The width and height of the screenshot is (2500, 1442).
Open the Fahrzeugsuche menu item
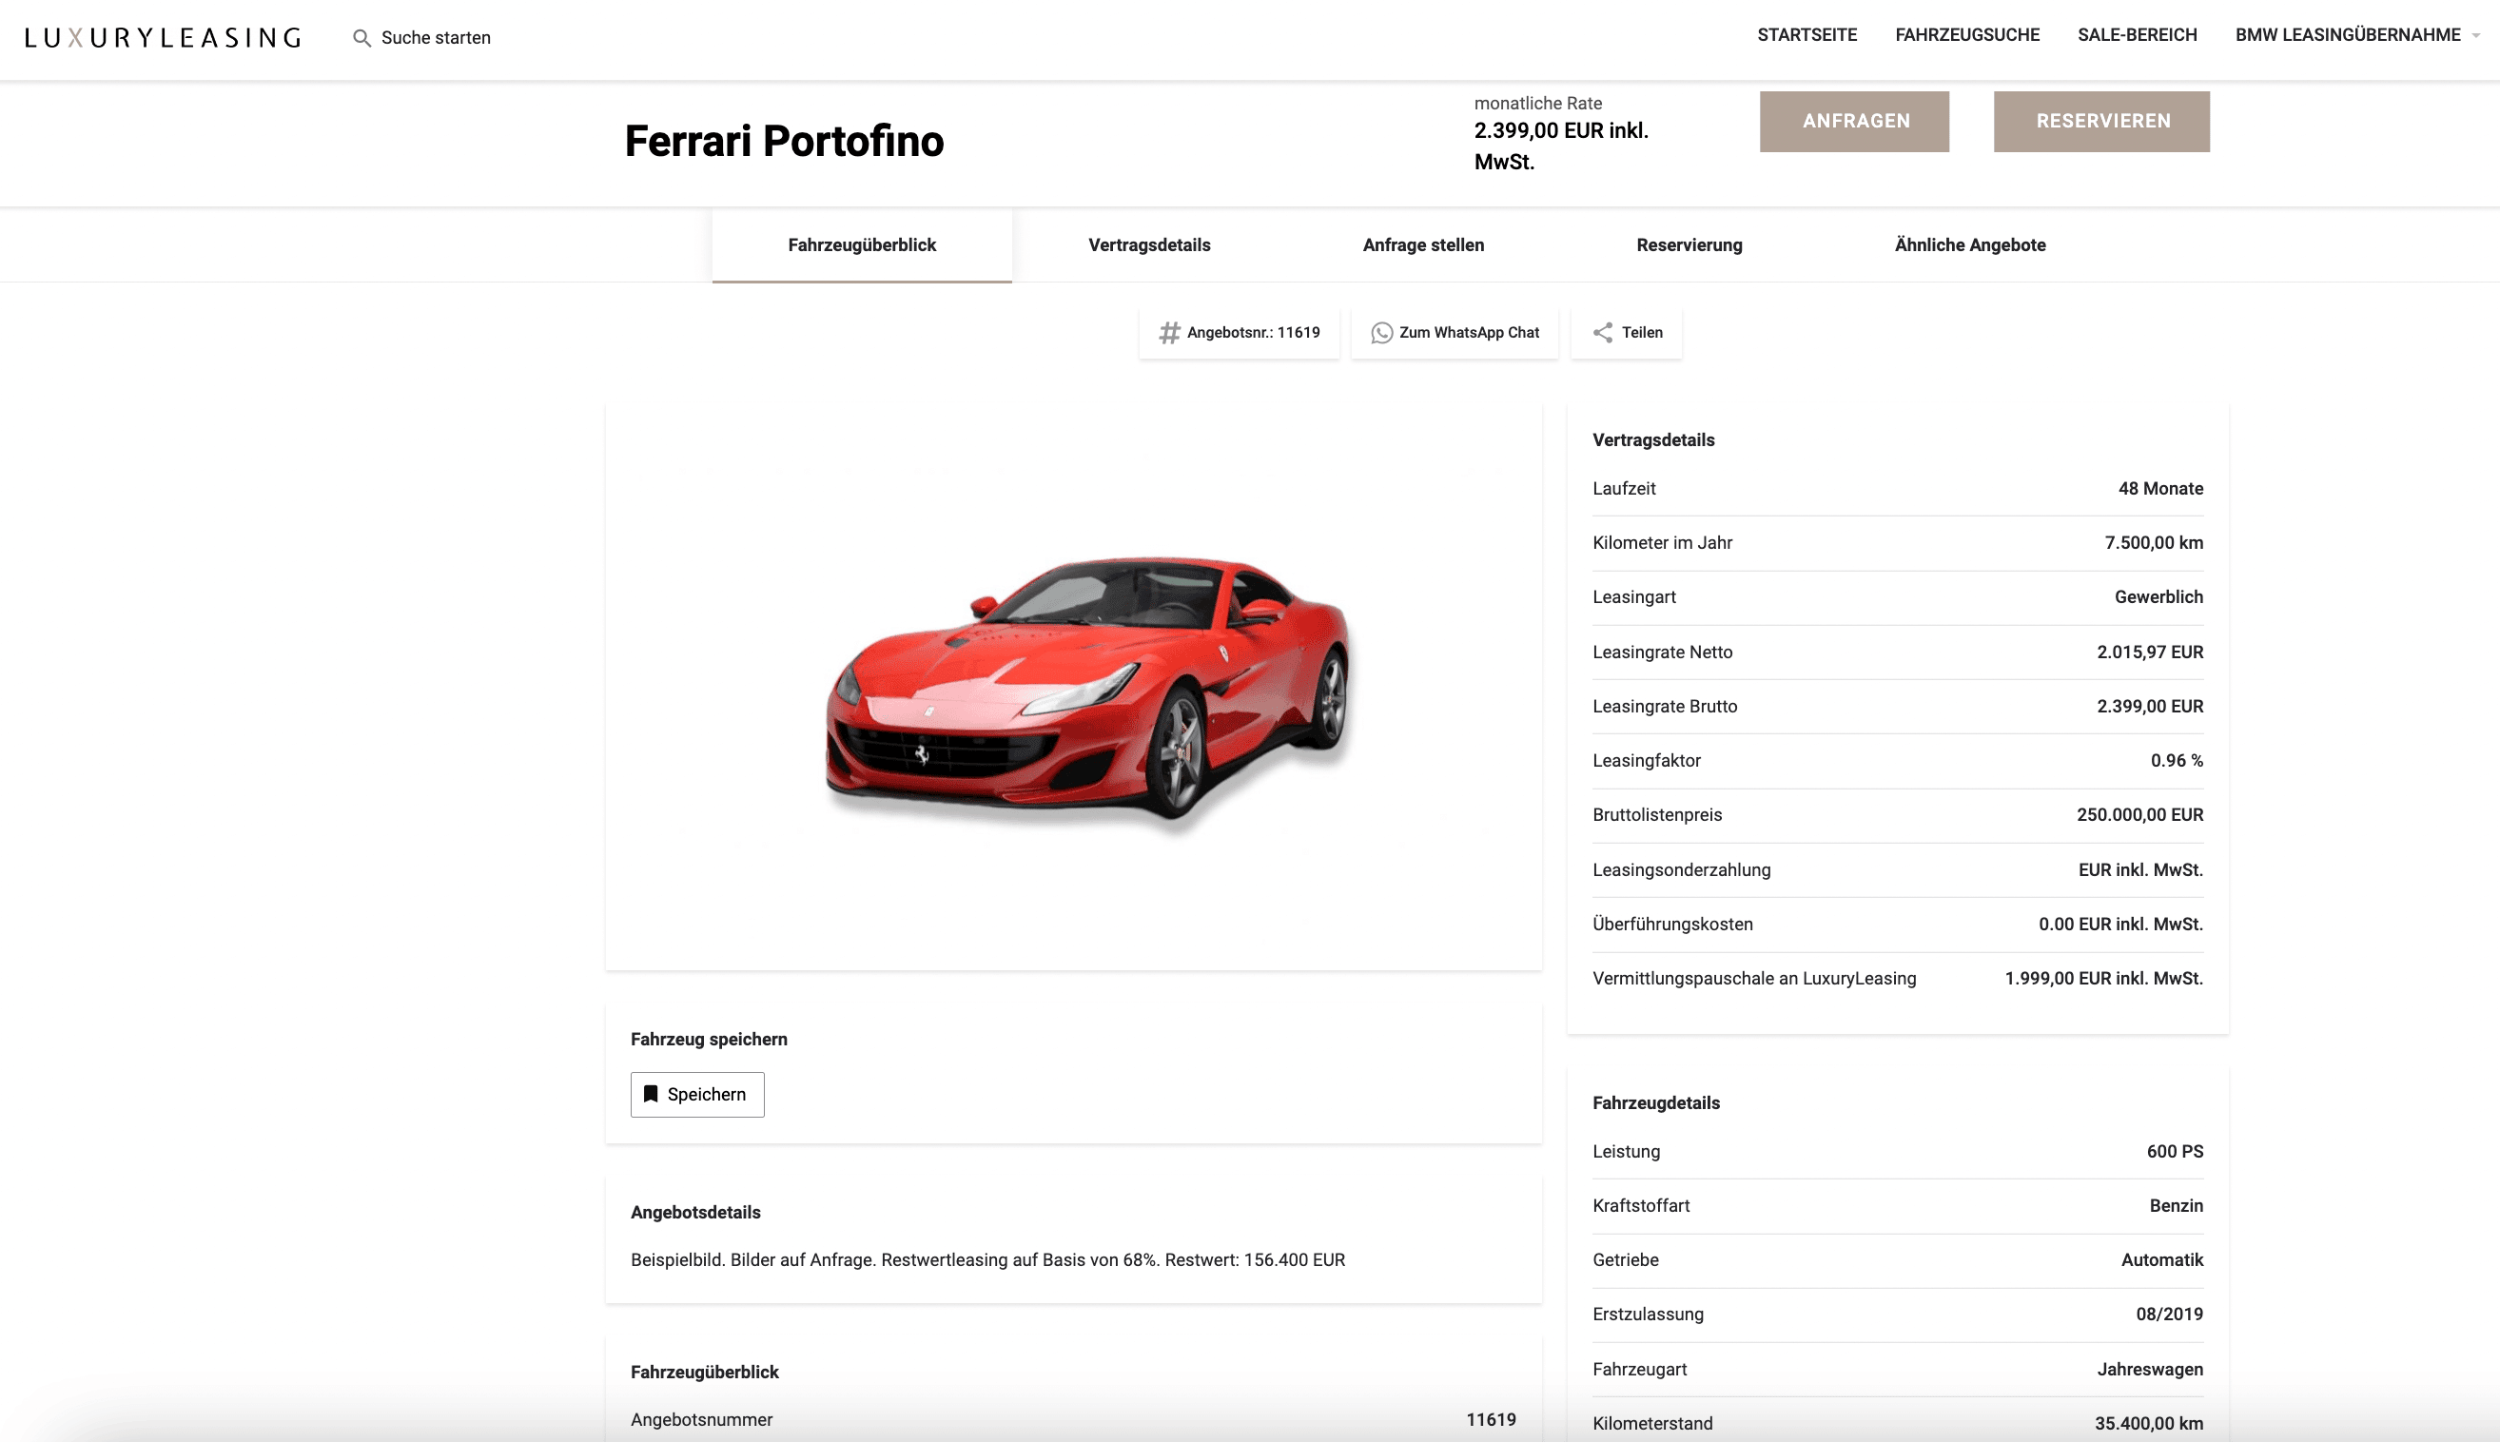coord(1967,35)
